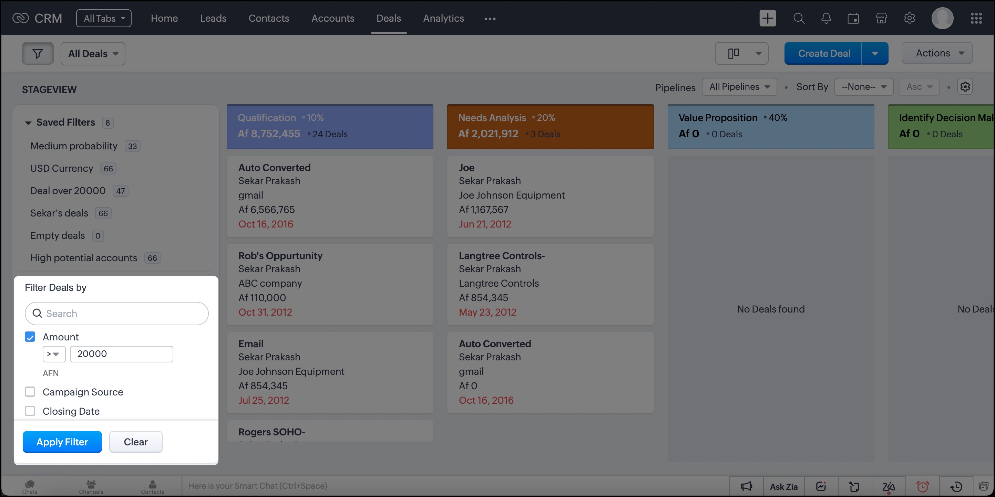Open the All Pipelines dropdown

tap(739, 87)
